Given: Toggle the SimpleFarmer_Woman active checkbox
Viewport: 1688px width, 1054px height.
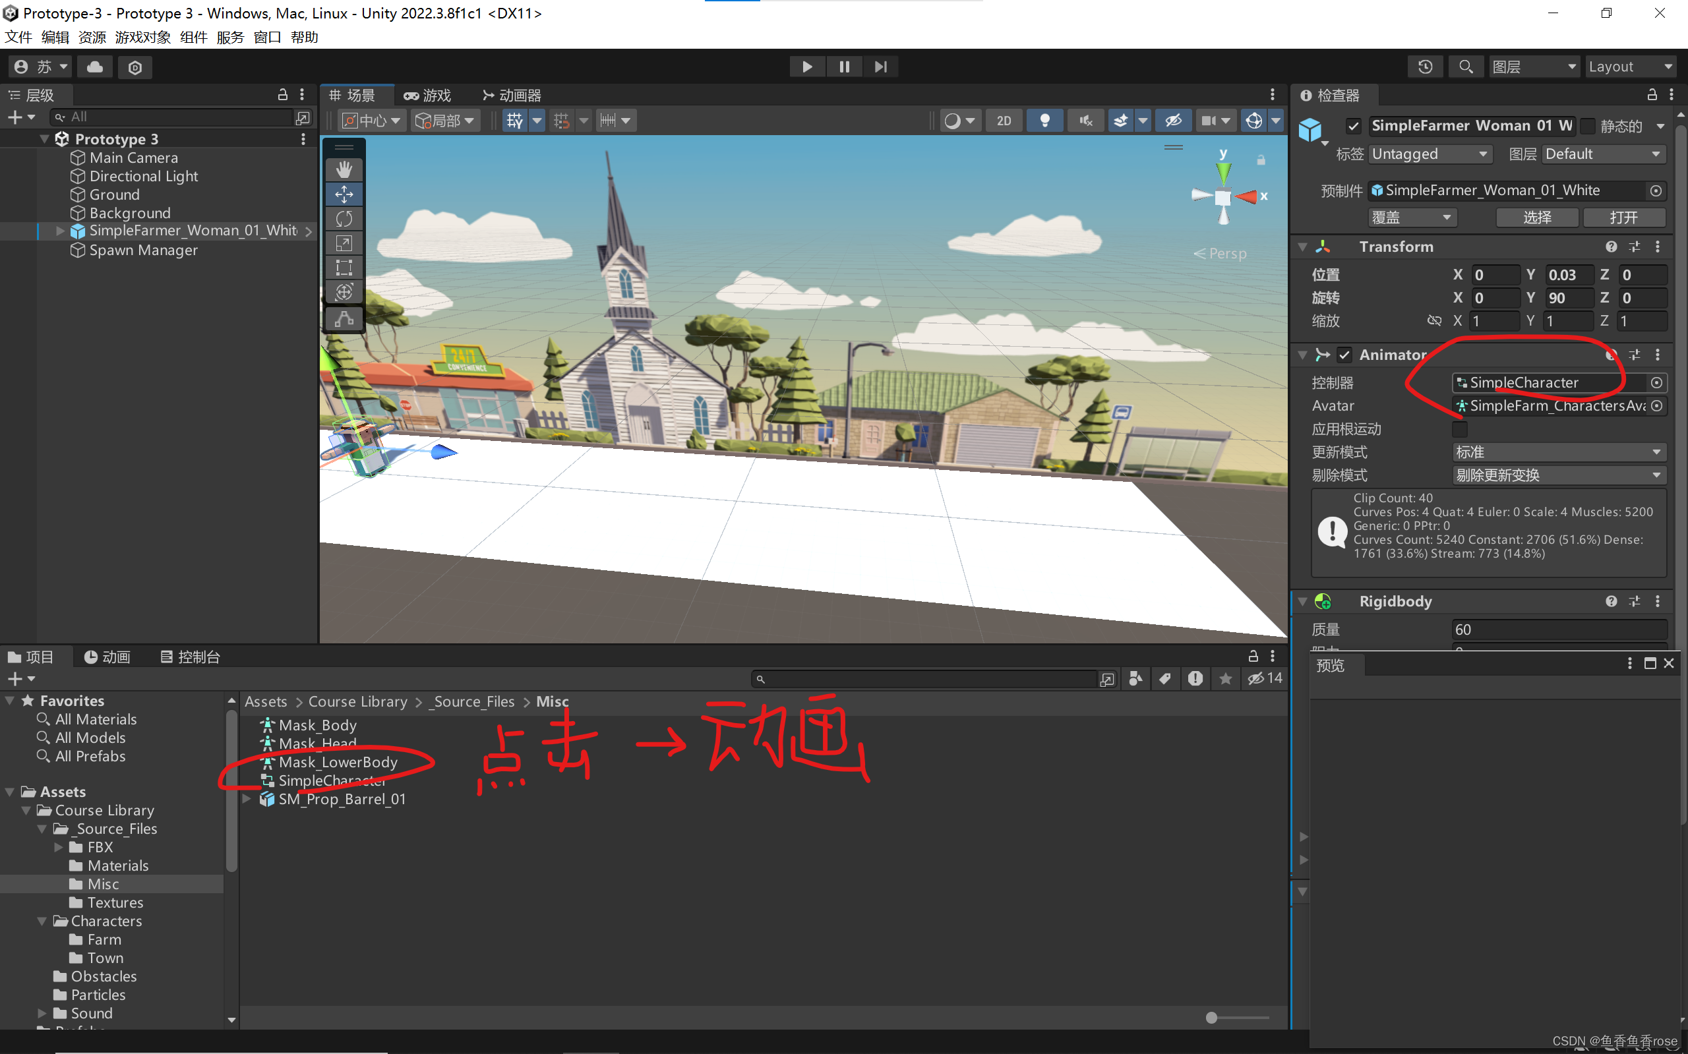Looking at the screenshot, I should pyautogui.click(x=1353, y=126).
